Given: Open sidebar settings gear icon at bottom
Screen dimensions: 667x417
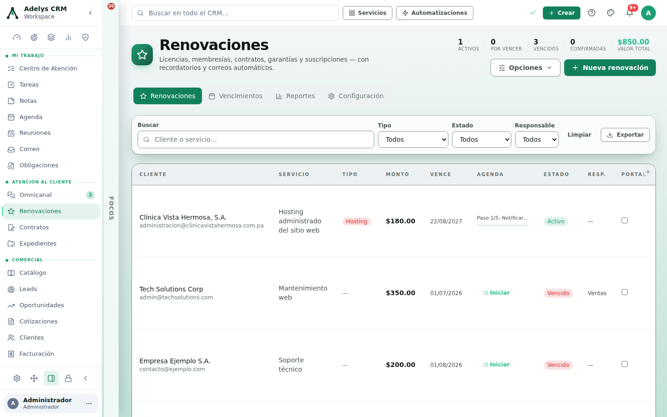Looking at the screenshot, I should tap(17, 379).
